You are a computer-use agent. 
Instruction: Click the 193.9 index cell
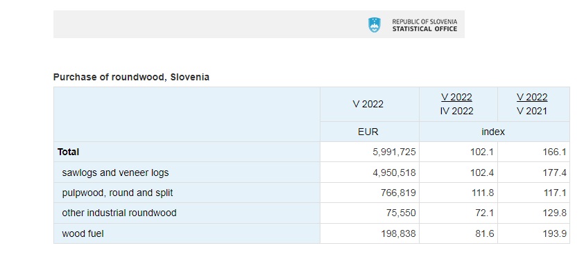point(534,233)
